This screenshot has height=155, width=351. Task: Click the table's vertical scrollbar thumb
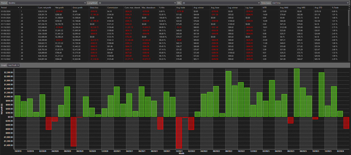[x=349, y=18]
